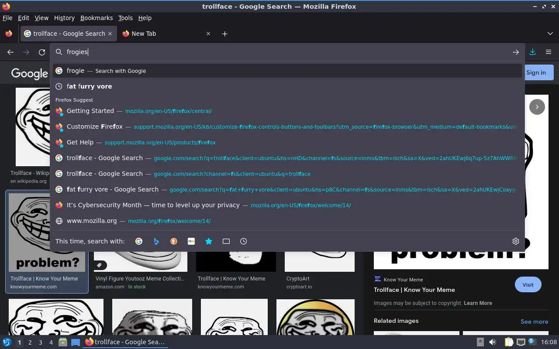Image resolution: width=559 pixels, height=349 pixels.
Task: Click the Google logo
Action: click(x=29, y=73)
